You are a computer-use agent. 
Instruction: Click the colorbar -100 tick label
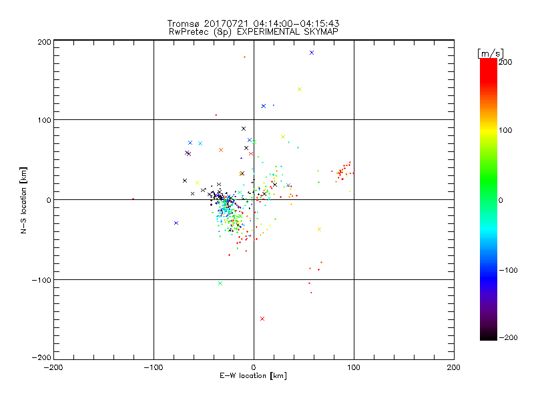[508, 271]
